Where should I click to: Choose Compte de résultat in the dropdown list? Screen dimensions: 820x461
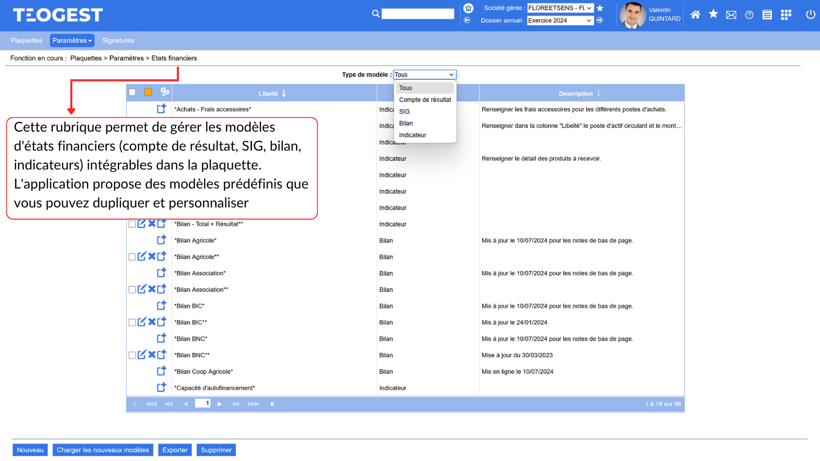coord(425,100)
